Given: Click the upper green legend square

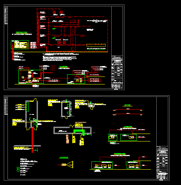Looking at the screenshot, I should (18, 168).
